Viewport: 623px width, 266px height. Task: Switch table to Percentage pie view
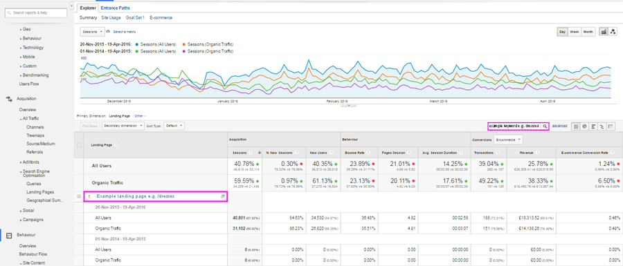point(584,126)
